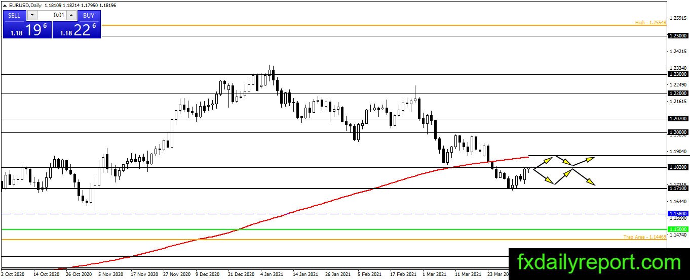Increase lot volume with up arrow

(71, 15)
